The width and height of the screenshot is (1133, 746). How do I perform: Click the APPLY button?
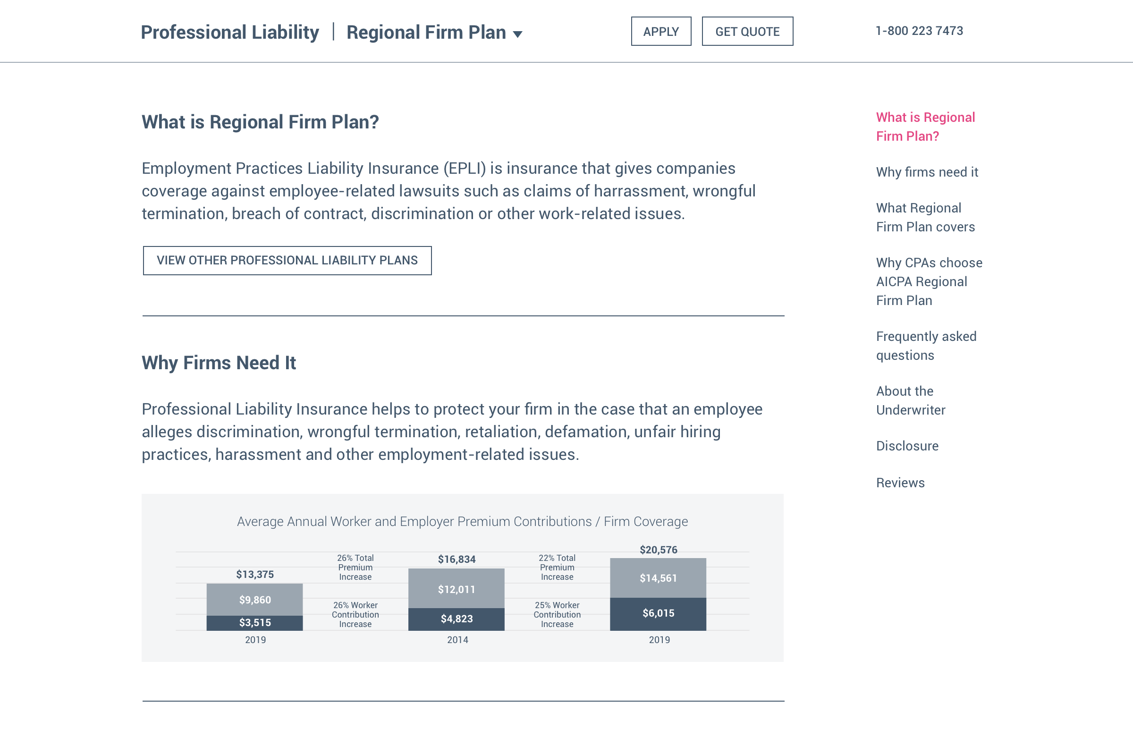coord(661,32)
